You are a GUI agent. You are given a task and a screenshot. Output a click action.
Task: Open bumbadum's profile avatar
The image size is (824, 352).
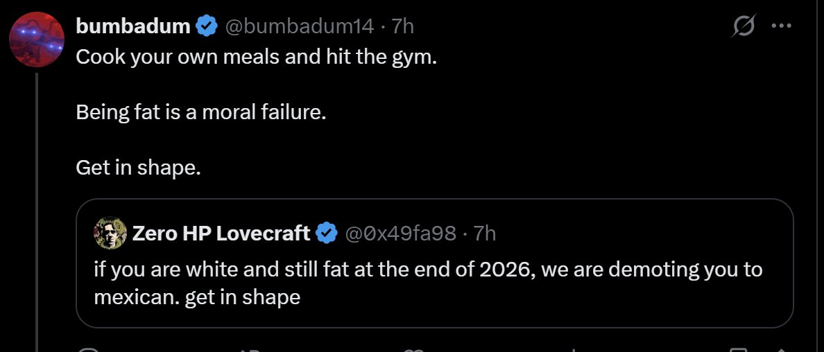point(37,39)
